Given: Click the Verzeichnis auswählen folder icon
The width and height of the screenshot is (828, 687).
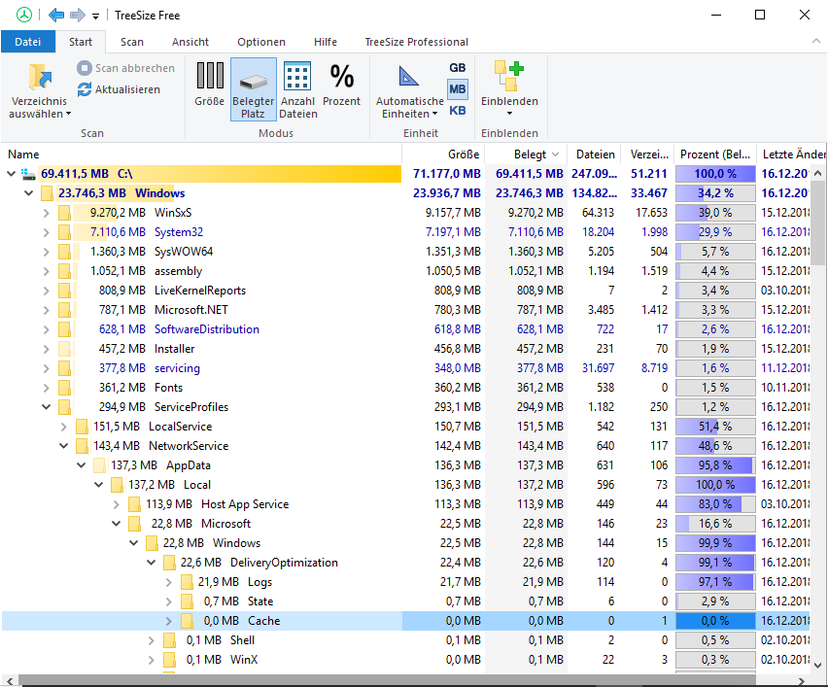Looking at the screenshot, I should pos(40,77).
